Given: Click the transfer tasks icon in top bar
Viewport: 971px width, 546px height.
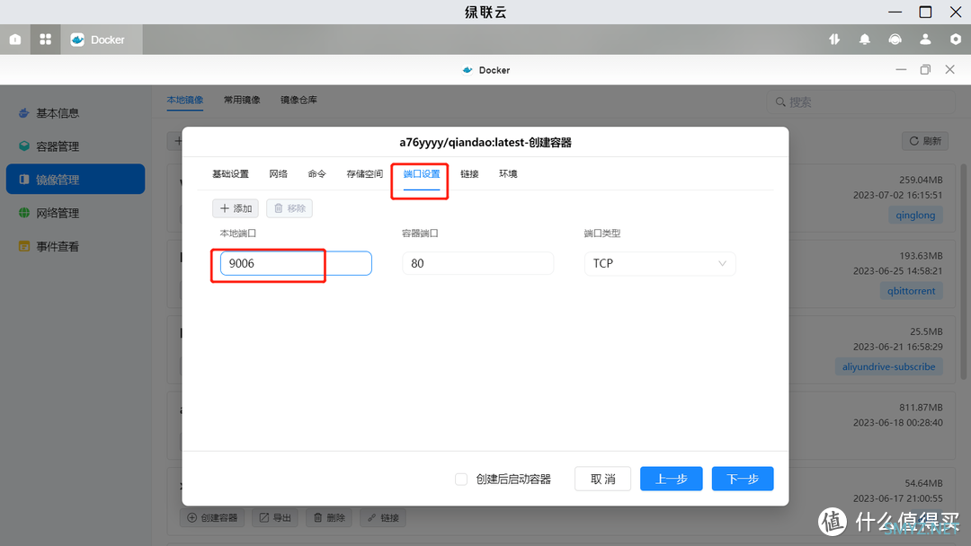Looking at the screenshot, I should click(x=834, y=40).
